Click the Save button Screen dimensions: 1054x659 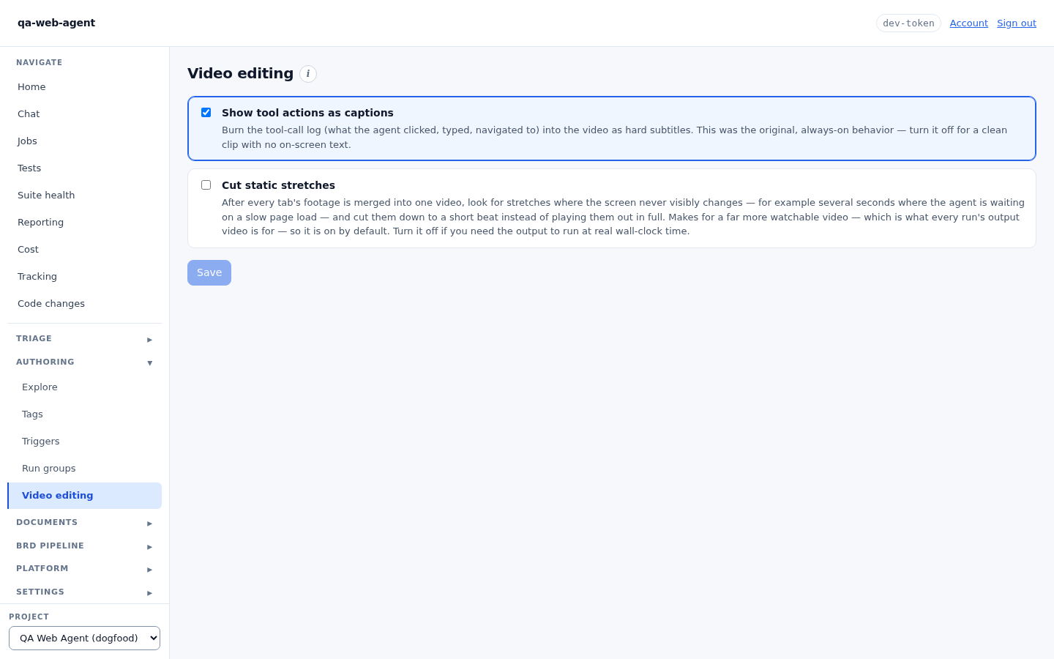click(209, 272)
